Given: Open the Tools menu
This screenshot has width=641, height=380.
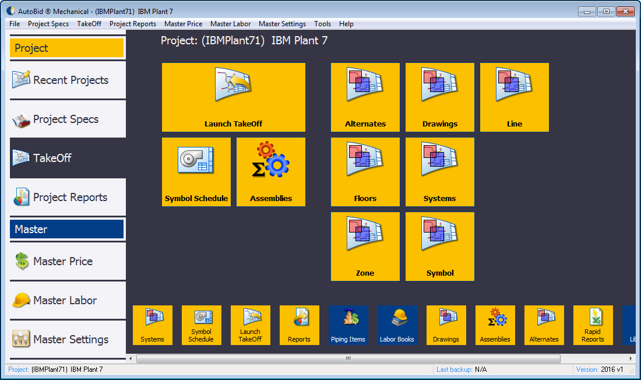Looking at the screenshot, I should click(322, 24).
